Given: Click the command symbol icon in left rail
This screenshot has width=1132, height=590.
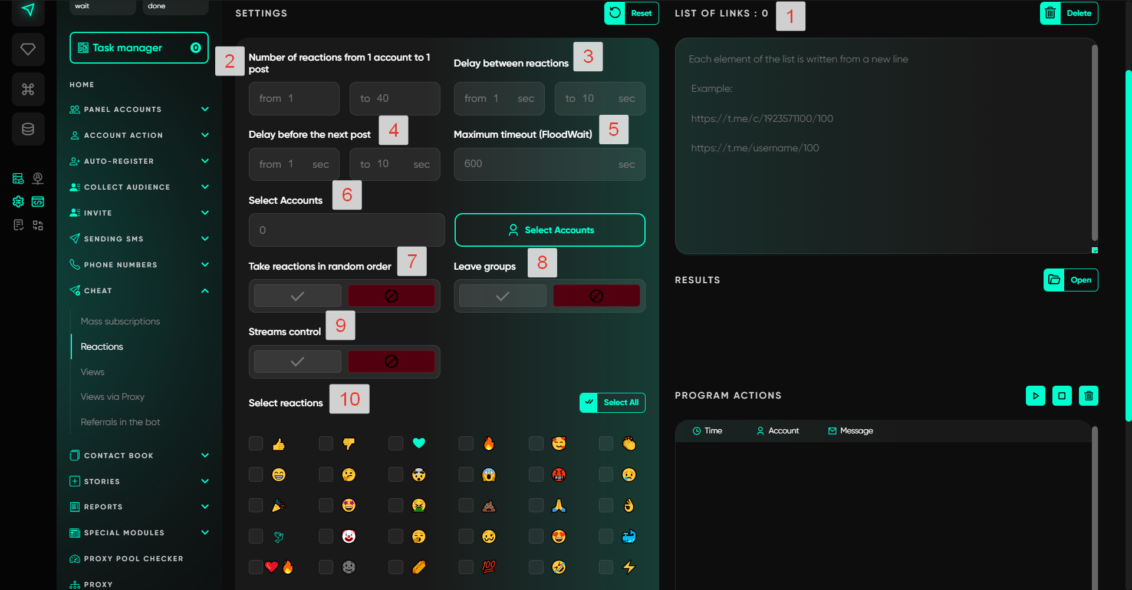Looking at the screenshot, I should point(28,90).
